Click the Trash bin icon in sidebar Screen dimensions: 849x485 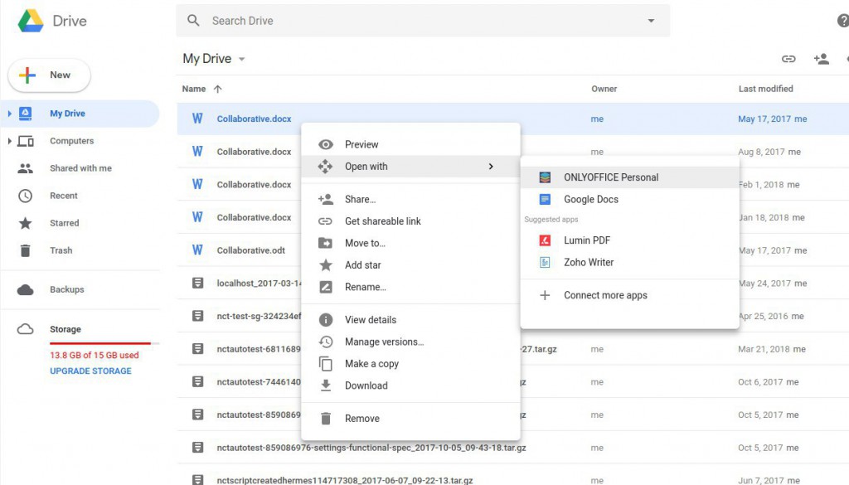[26, 250]
